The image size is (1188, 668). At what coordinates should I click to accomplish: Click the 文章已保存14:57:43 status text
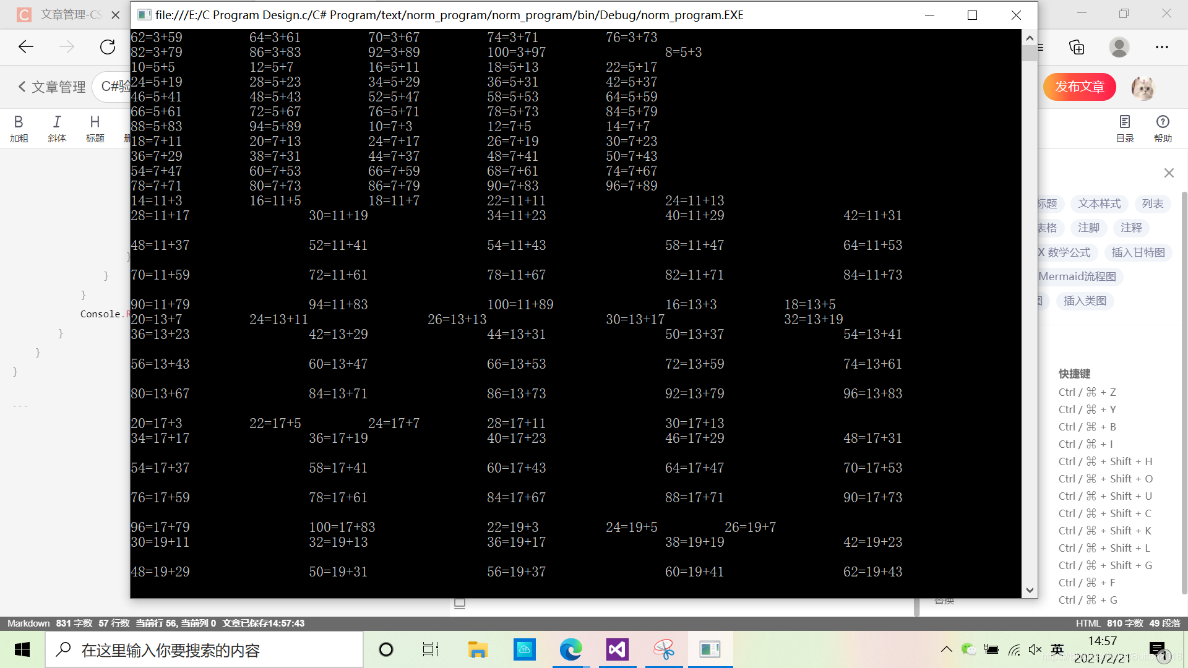[x=264, y=623]
